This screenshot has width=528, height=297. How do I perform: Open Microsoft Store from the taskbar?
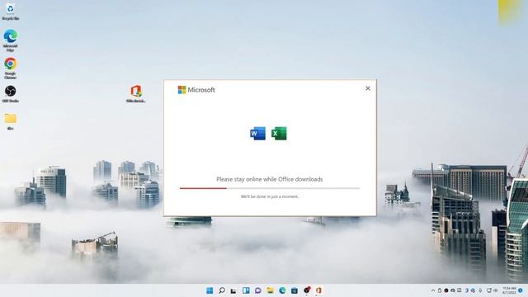295,290
